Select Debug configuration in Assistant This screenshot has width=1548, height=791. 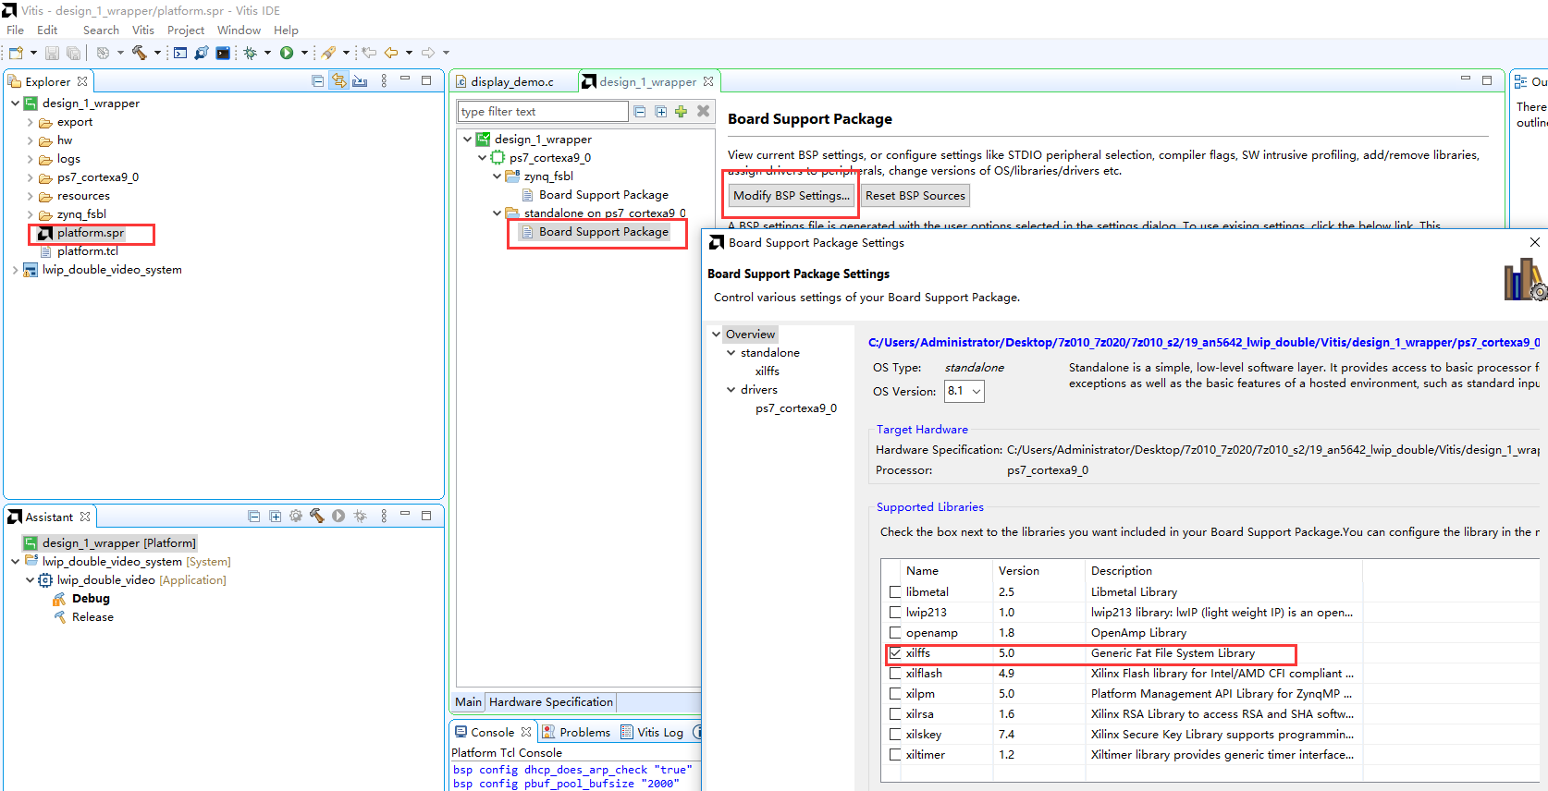pos(91,599)
